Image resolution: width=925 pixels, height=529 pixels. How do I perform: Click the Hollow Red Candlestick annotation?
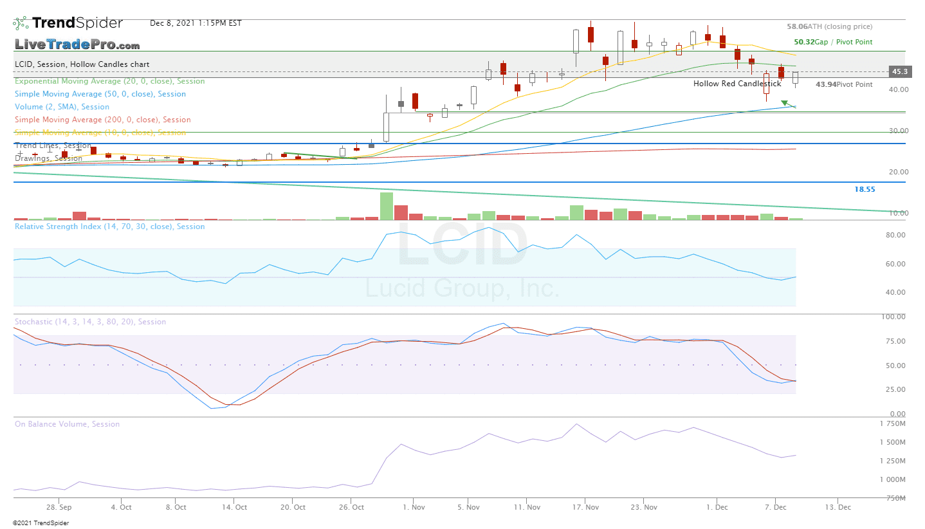coord(737,84)
